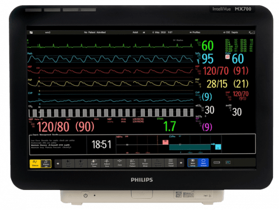Viewport: 279px width, 210px height.
Task: Select the green ECG waveform
Action: (x=110, y=46)
